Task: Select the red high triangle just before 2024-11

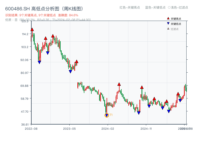Action: click(x=142, y=87)
